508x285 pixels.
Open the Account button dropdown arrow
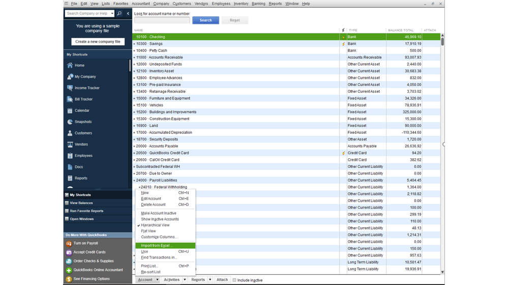(x=157, y=280)
